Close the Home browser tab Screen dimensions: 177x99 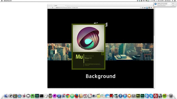[65, 5]
